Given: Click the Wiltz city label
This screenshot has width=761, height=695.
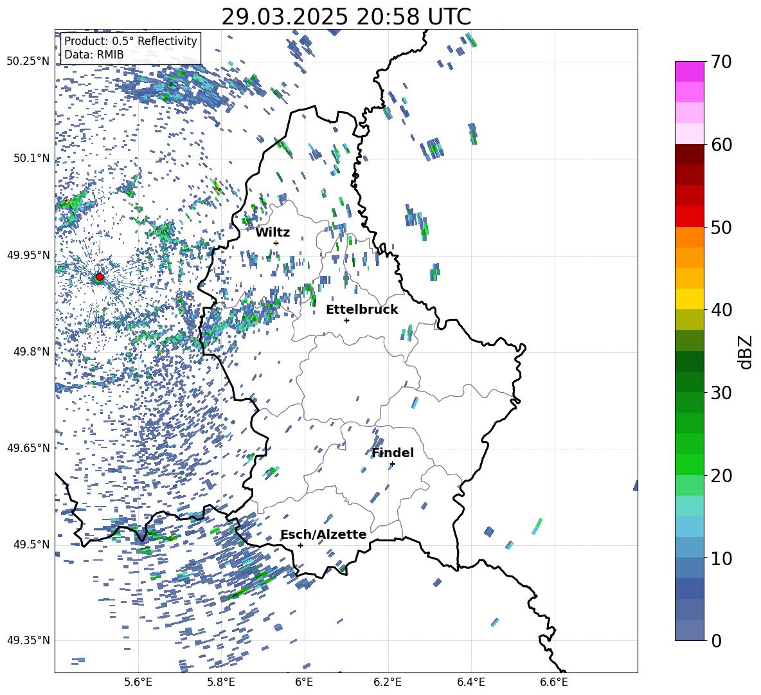Looking at the screenshot, I should (x=273, y=233).
